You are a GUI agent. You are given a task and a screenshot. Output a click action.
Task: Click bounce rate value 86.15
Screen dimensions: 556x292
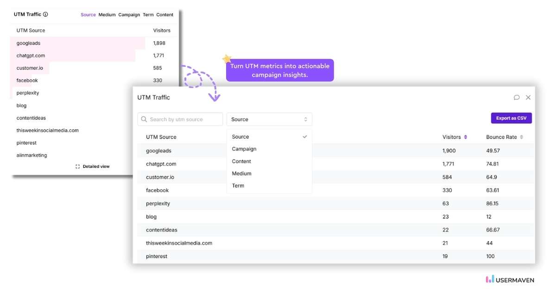493,203
